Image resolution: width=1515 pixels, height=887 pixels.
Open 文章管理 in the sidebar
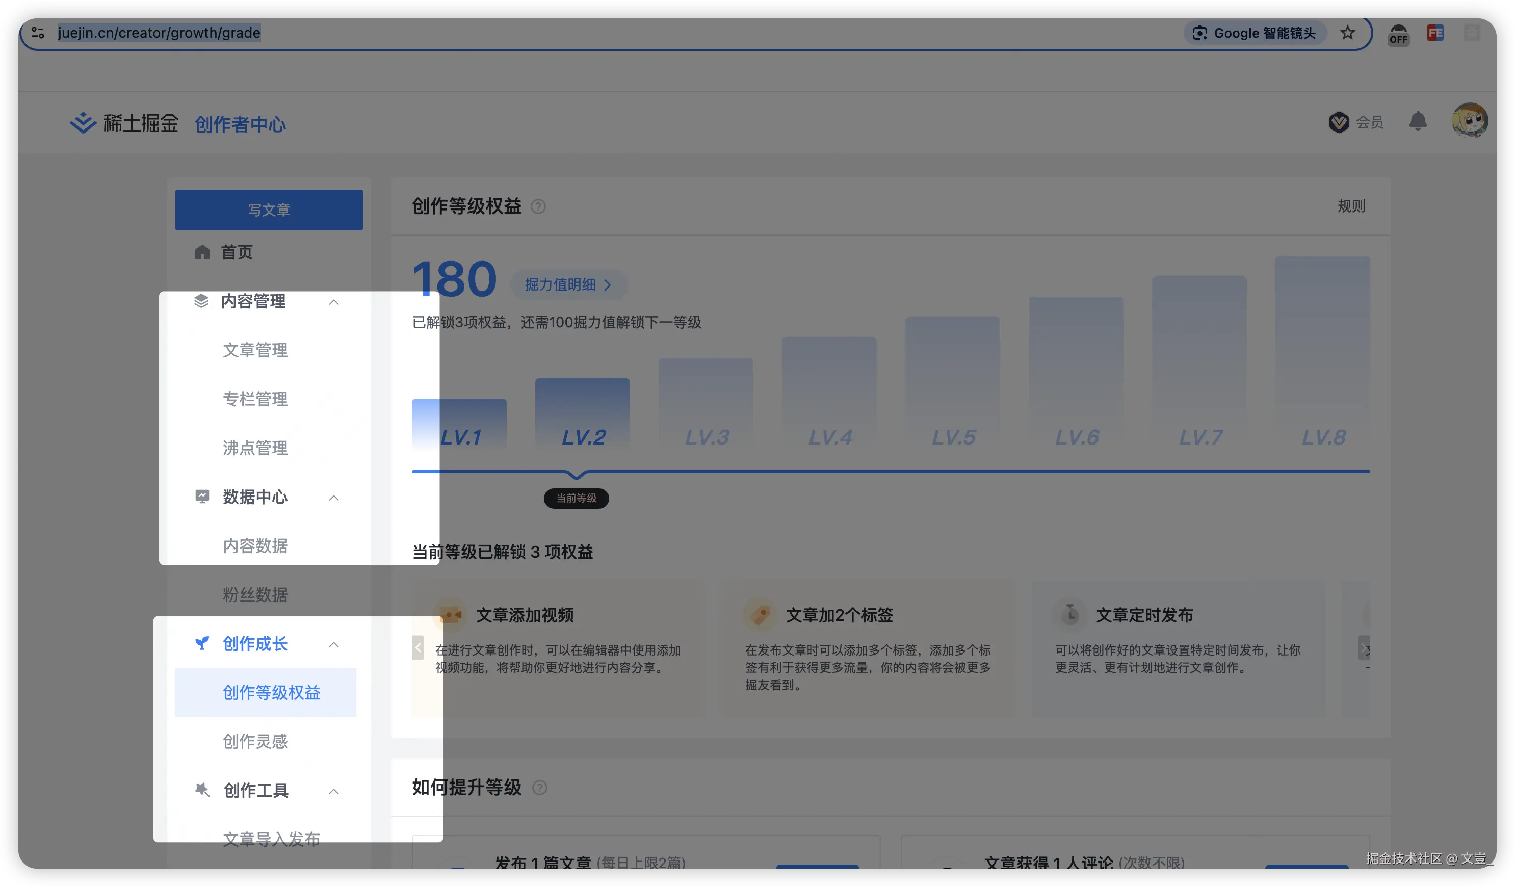pos(255,350)
